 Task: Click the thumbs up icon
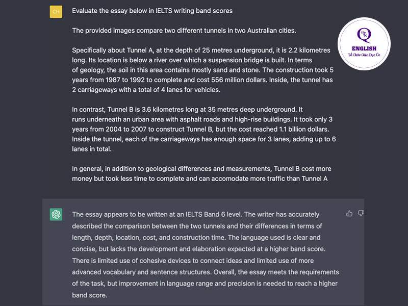pos(349,214)
